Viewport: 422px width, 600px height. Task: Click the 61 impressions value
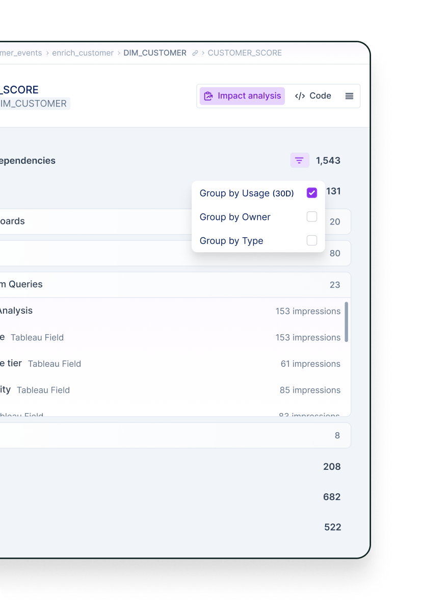point(310,364)
